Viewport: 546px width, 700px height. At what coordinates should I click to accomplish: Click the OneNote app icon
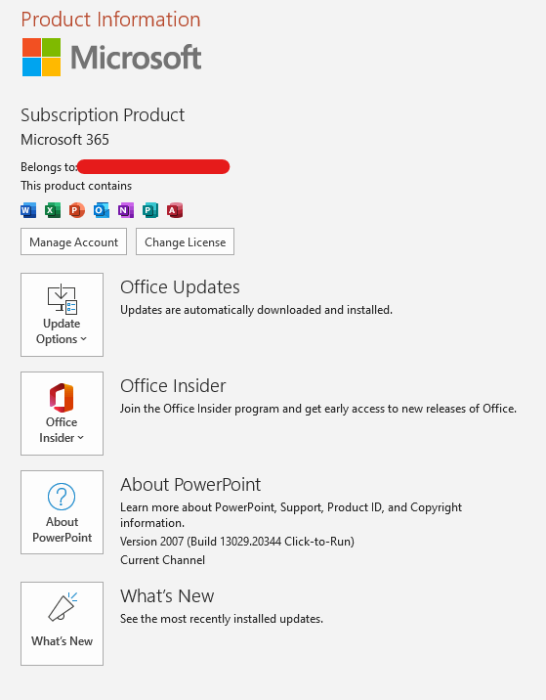126,210
